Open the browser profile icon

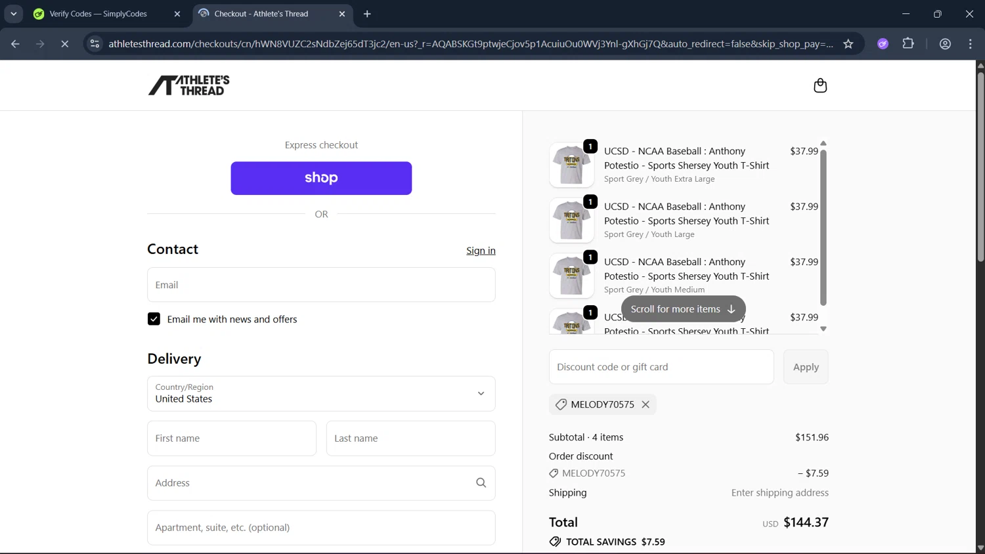point(945,44)
